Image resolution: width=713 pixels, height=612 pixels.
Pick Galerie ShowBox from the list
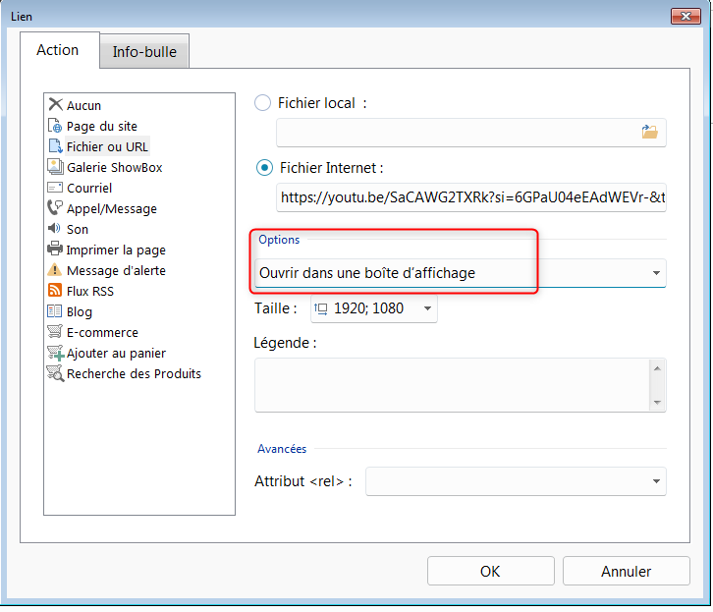click(x=115, y=167)
